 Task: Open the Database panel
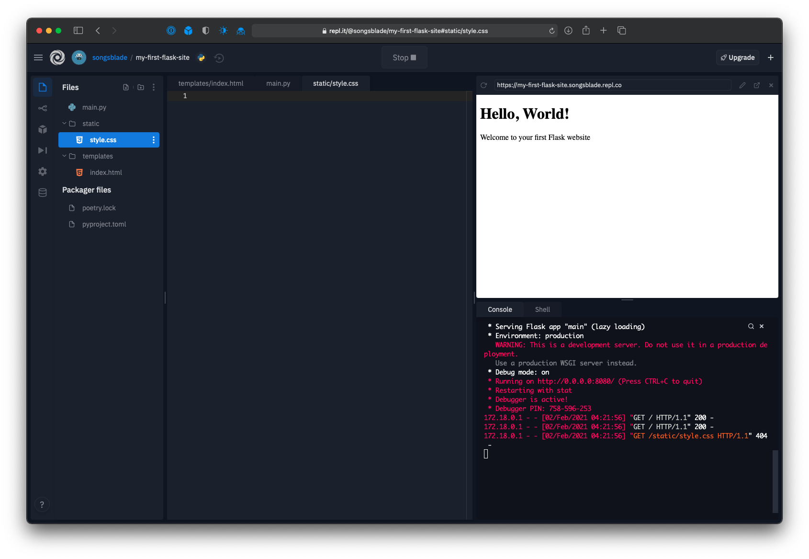coord(42,192)
